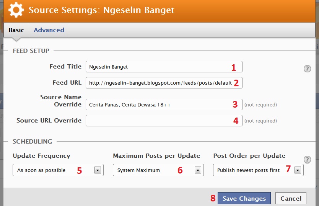This screenshot has height=206, width=319.
Task: Switch to the Basic tab
Action: click(x=16, y=30)
